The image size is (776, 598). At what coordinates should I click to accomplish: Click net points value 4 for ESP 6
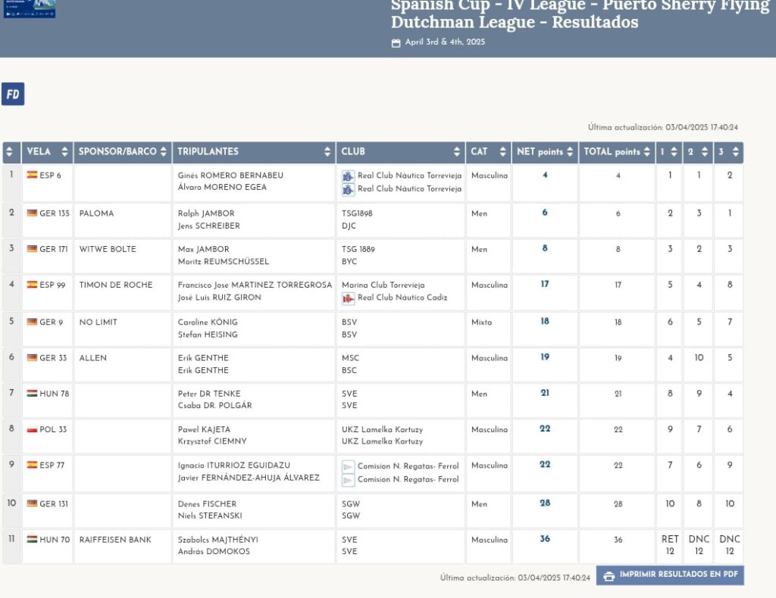pos(545,174)
